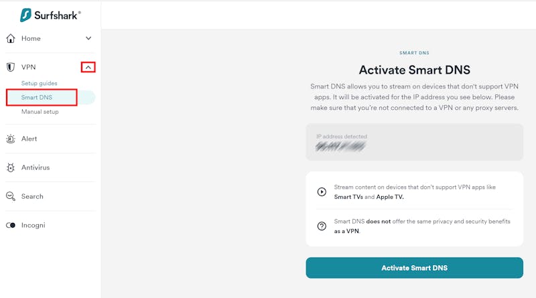Click the Surfshark logo
Image resolution: width=536 pixels, height=298 pixels.
click(x=50, y=15)
